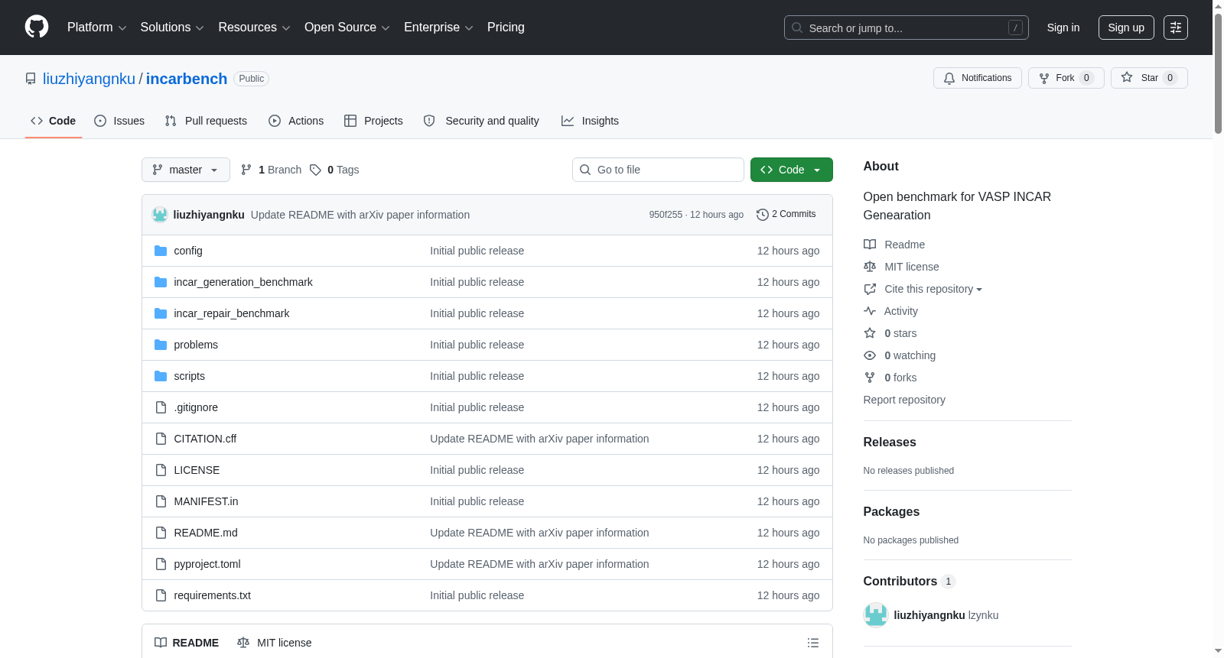Expand Cite this repository
Viewport: 1224px width, 658px height.
point(933,289)
